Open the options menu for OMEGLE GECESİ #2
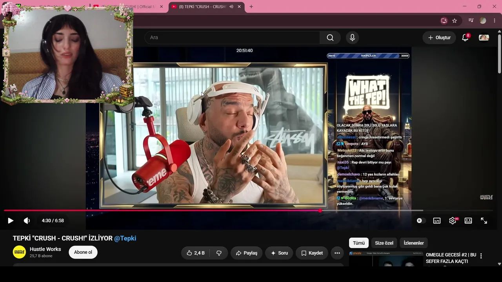 (x=481, y=256)
